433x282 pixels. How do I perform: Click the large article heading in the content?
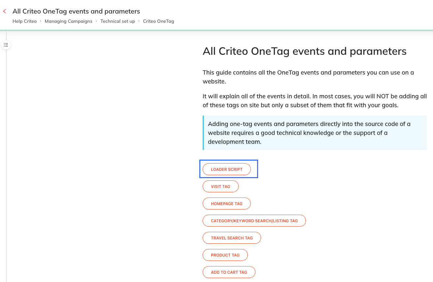[304, 51]
